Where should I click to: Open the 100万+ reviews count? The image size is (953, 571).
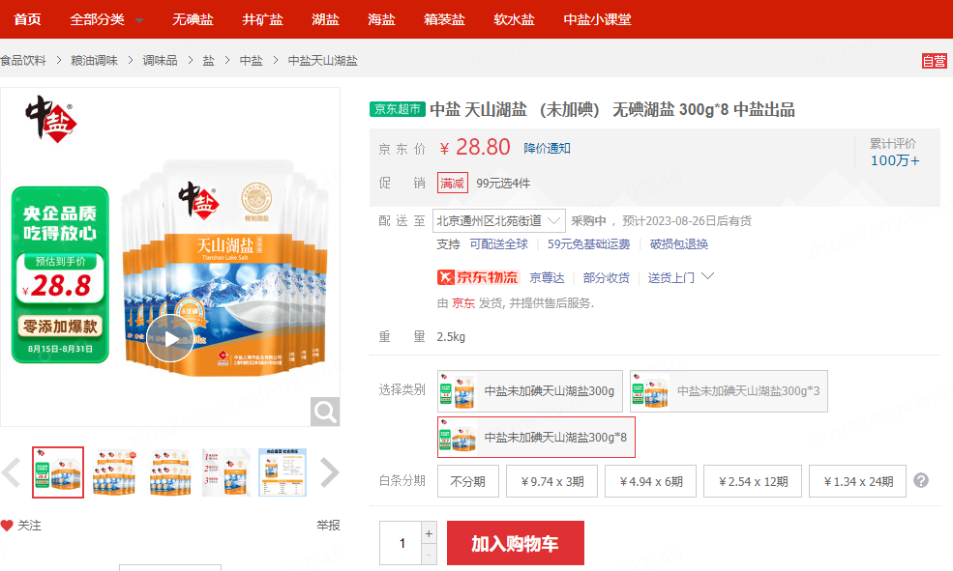pos(895,160)
